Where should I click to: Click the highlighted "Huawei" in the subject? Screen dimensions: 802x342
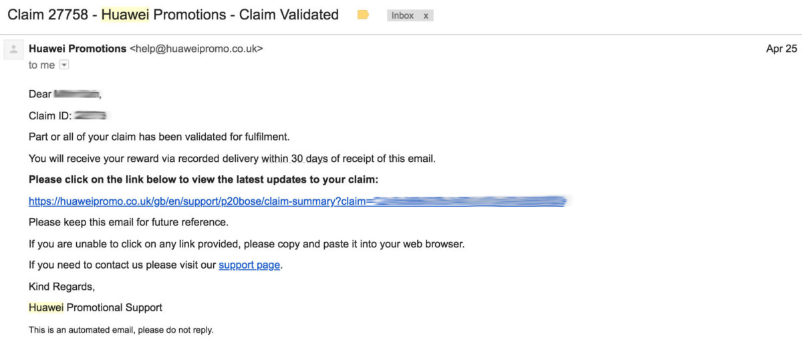tap(125, 14)
